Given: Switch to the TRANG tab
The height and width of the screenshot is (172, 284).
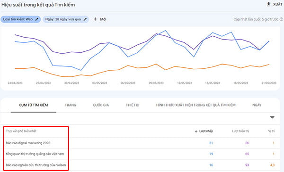Looking at the screenshot, I should (x=71, y=105).
